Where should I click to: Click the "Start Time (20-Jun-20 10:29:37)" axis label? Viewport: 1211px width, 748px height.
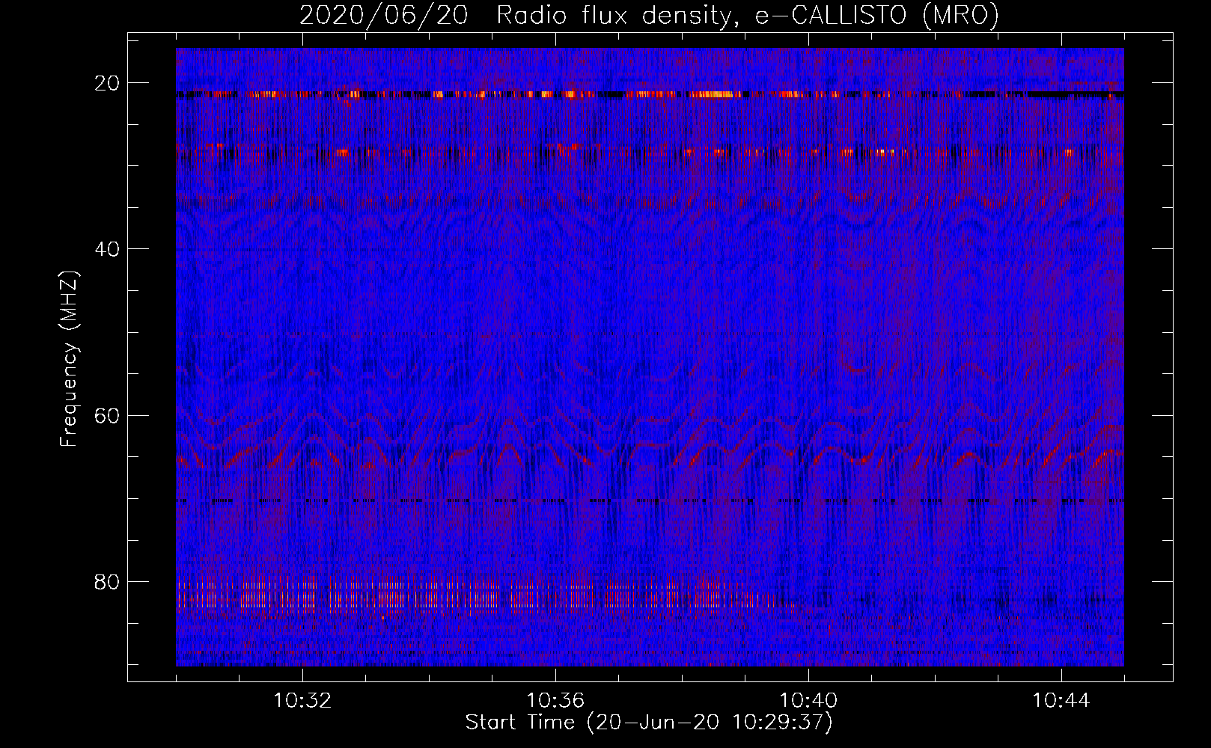tap(649, 723)
